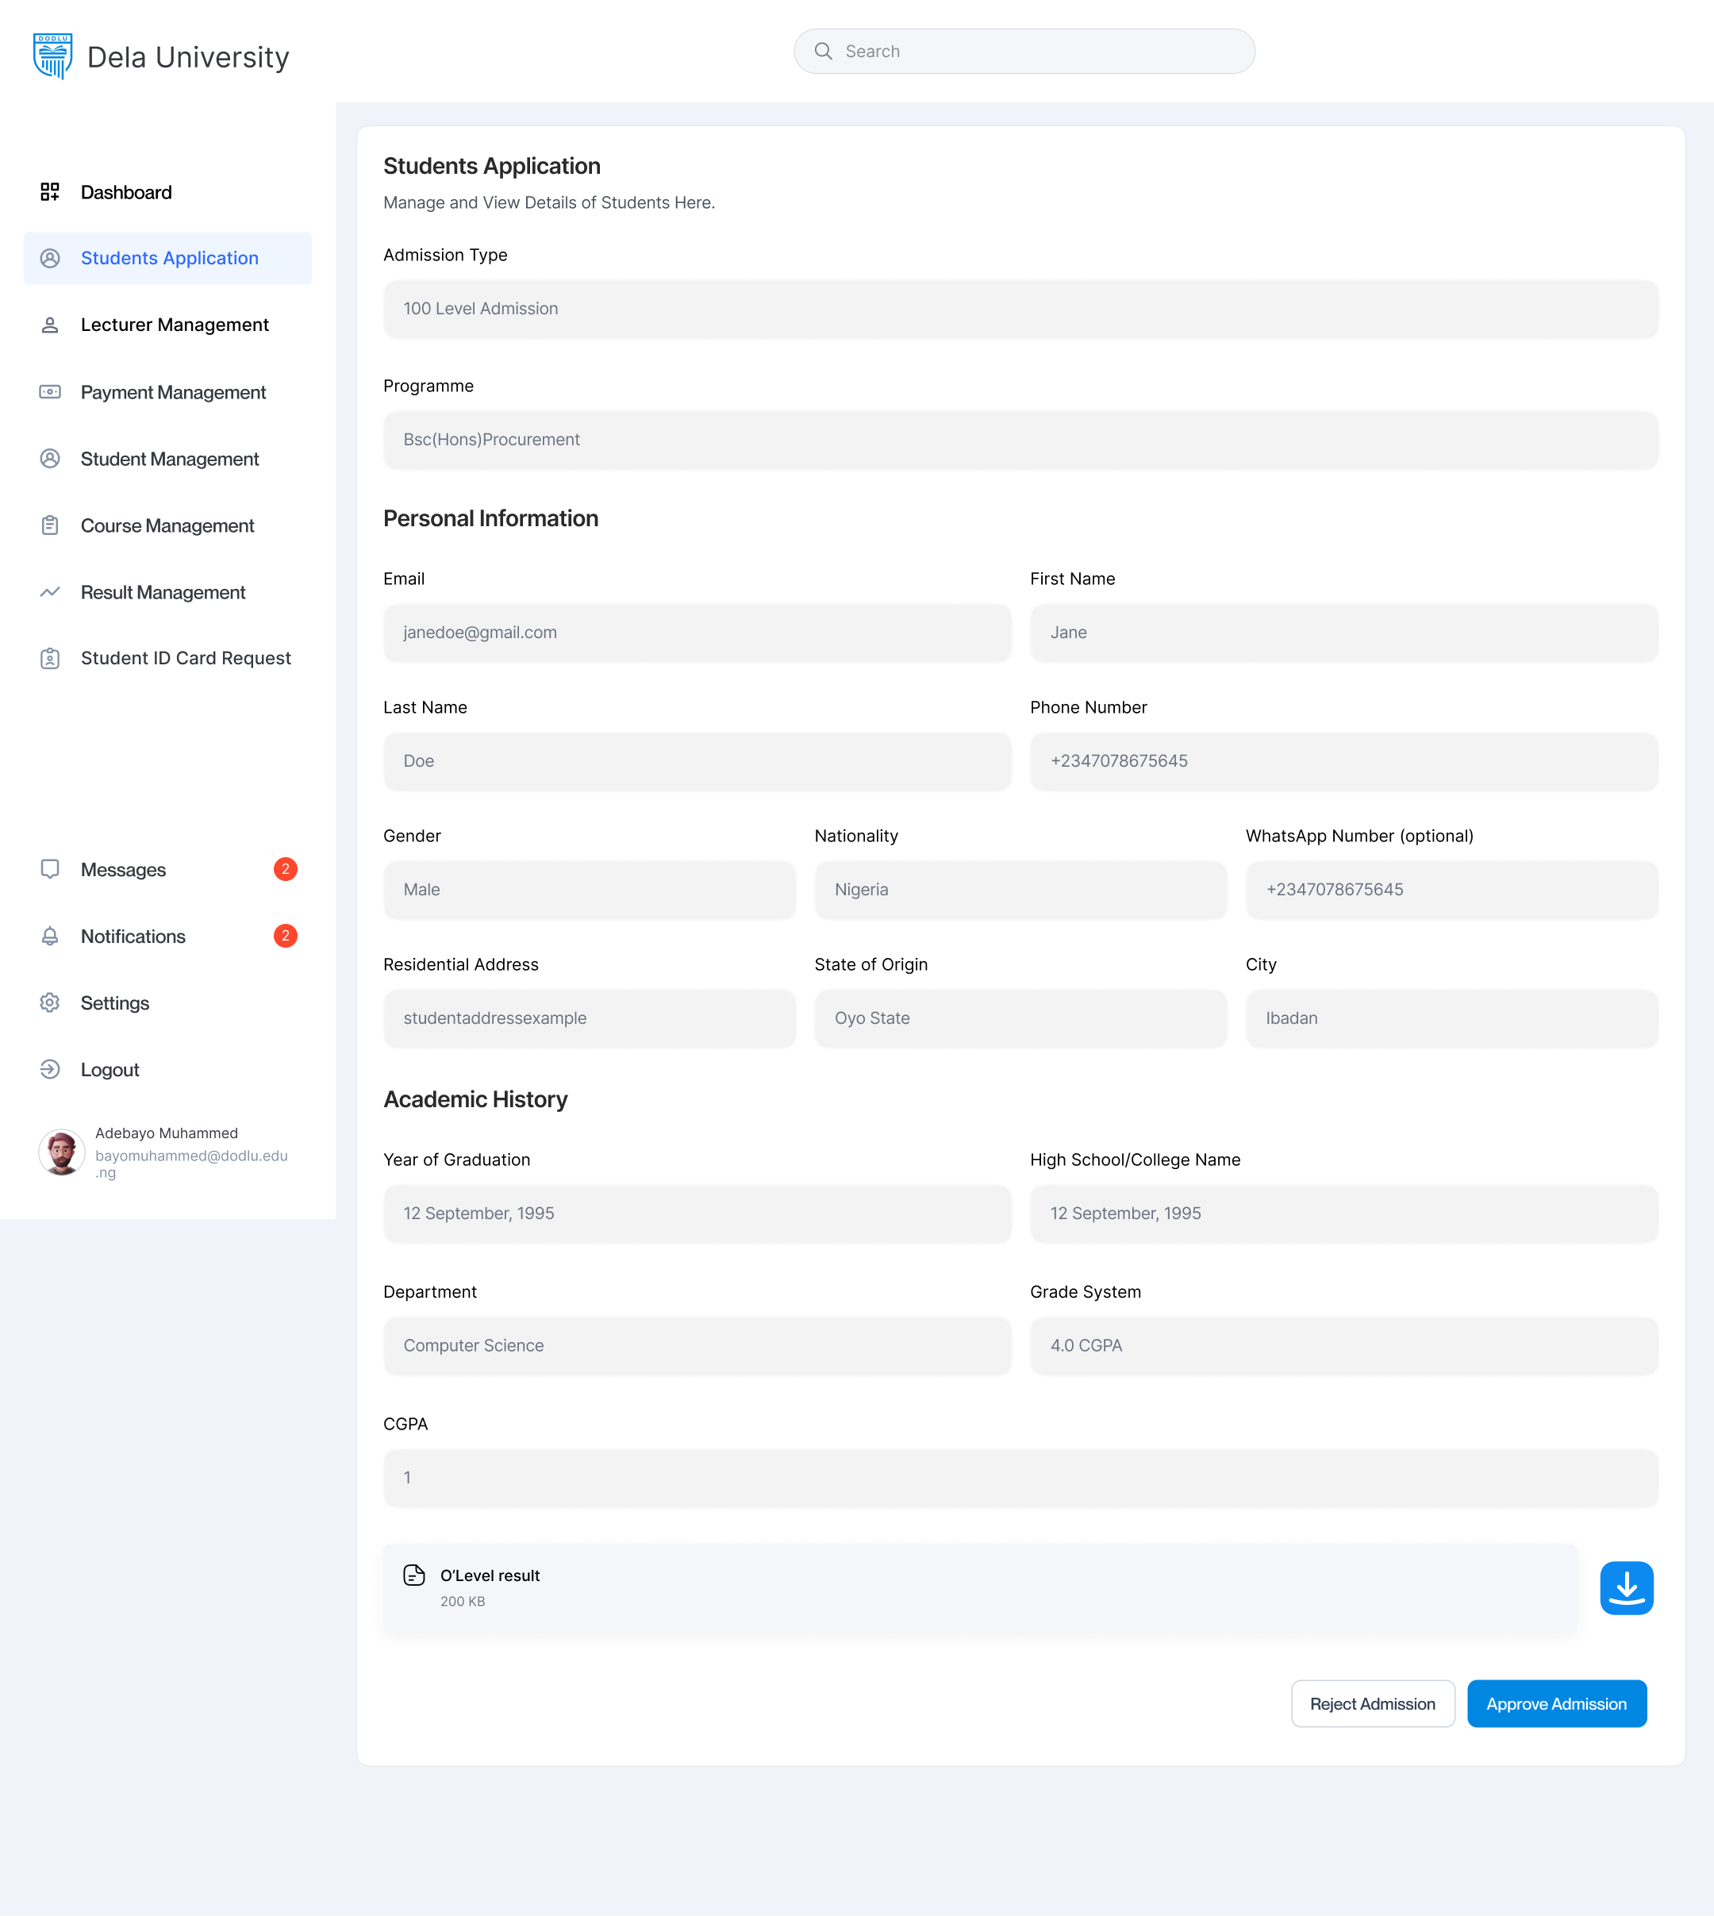The image size is (1714, 1916).
Task: Open the Settings gear icon
Action: pos(50,1002)
